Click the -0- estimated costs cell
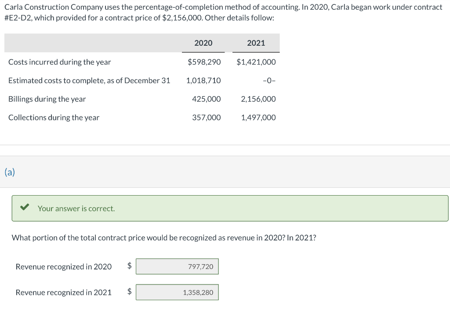This screenshot has height=309, width=450. point(269,80)
